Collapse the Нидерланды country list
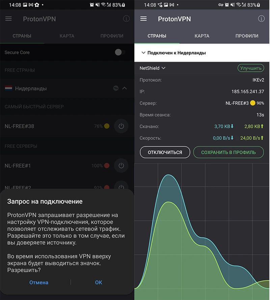270x300 pixels. click(125, 88)
